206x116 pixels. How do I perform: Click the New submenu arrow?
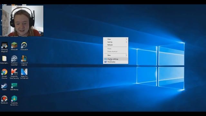(x=126, y=55)
